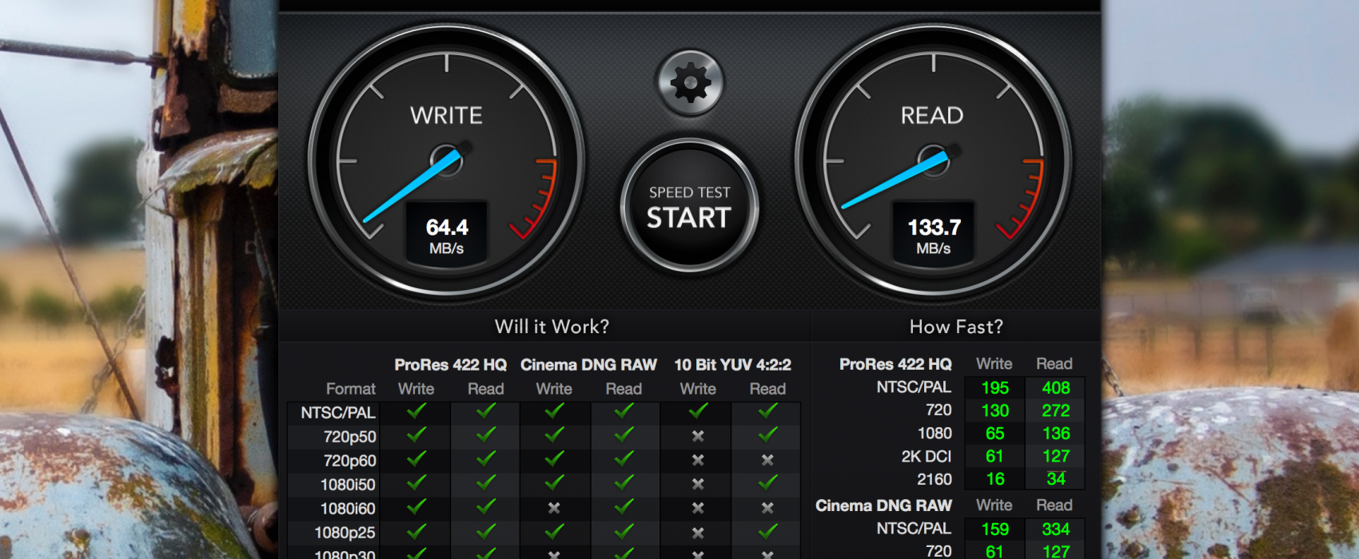
Task: Click 1080p25 Cinema DNG RAW Write checkmark
Action: pyautogui.click(x=554, y=531)
